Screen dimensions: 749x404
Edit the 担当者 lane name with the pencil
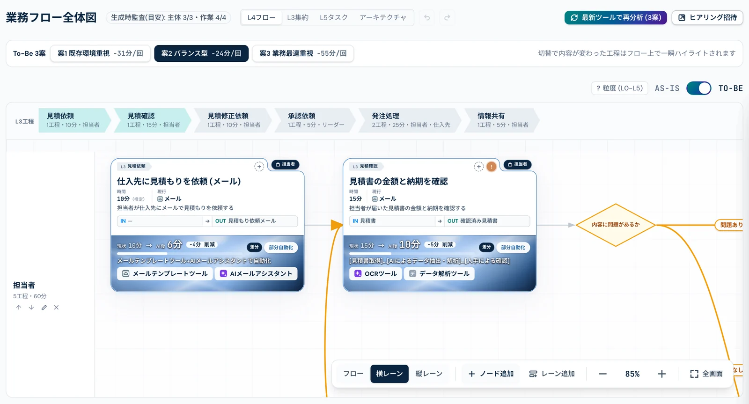click(44, 308)
